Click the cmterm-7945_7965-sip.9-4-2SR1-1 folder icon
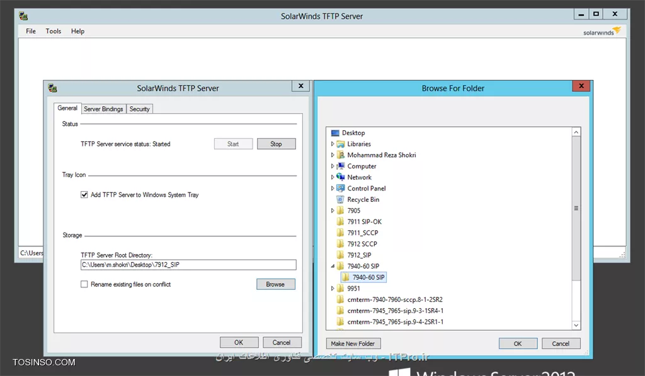 (x=340, y=322)
